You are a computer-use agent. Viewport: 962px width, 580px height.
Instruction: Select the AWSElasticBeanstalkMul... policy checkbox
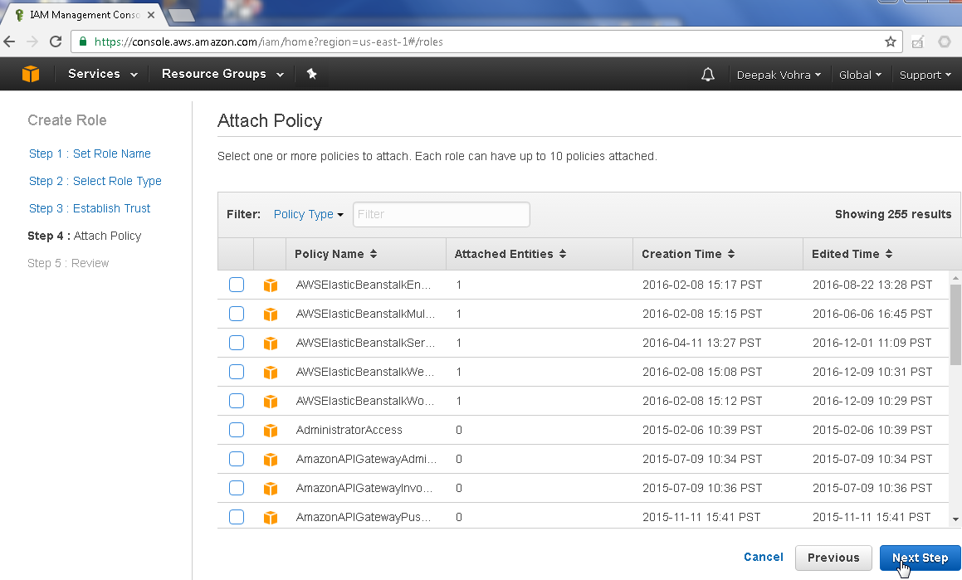pyautogui.click(x=237, y=314)
